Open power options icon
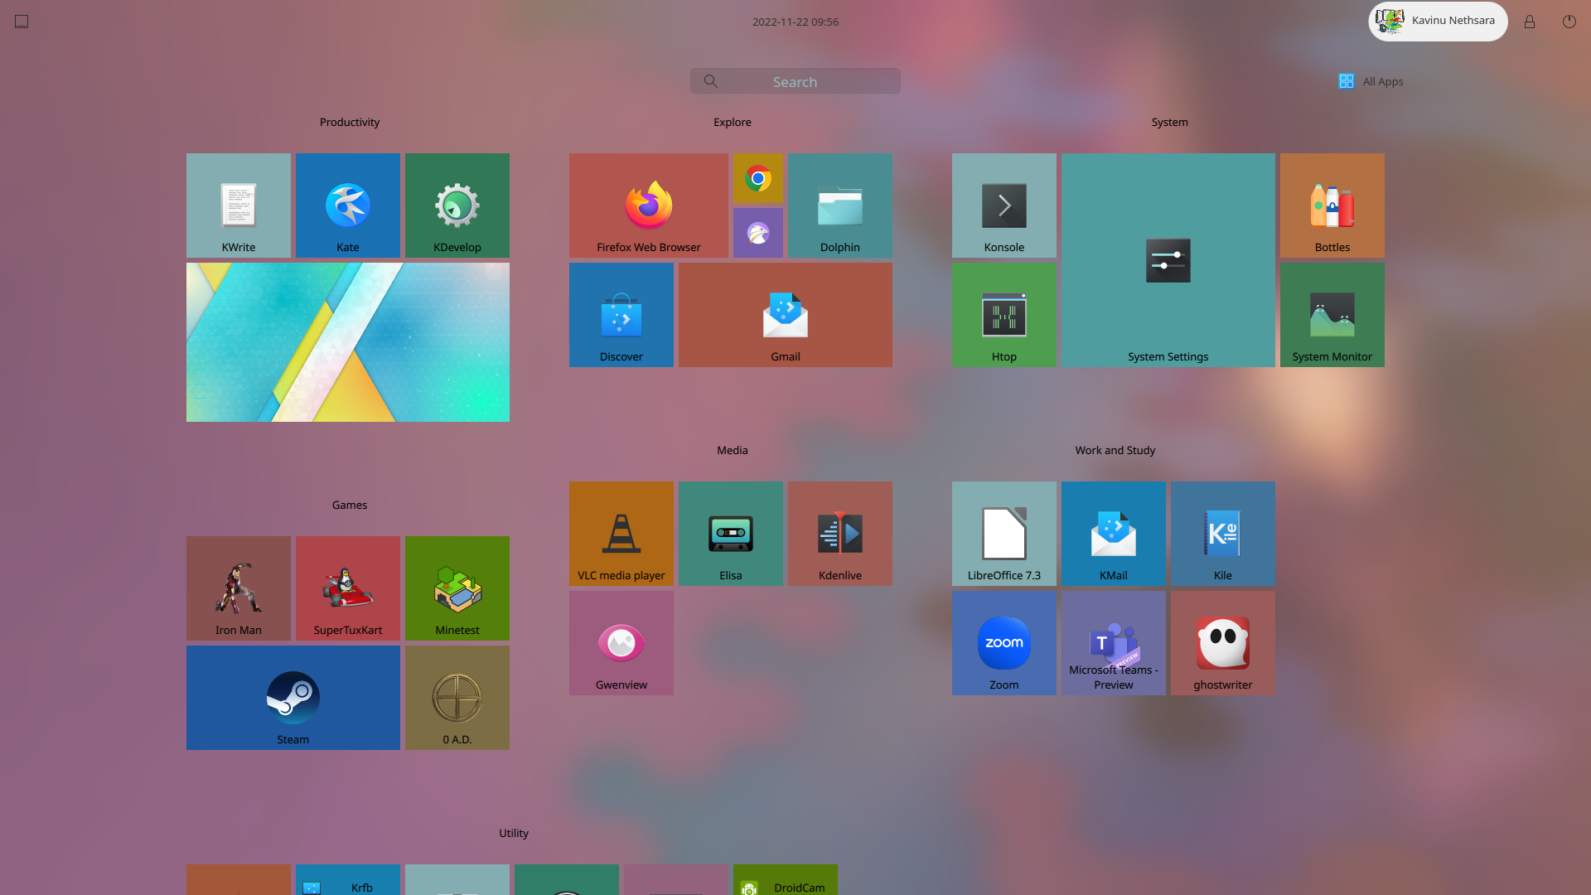This screenshot has width=1591, height=895. [x=1569, y=22]
